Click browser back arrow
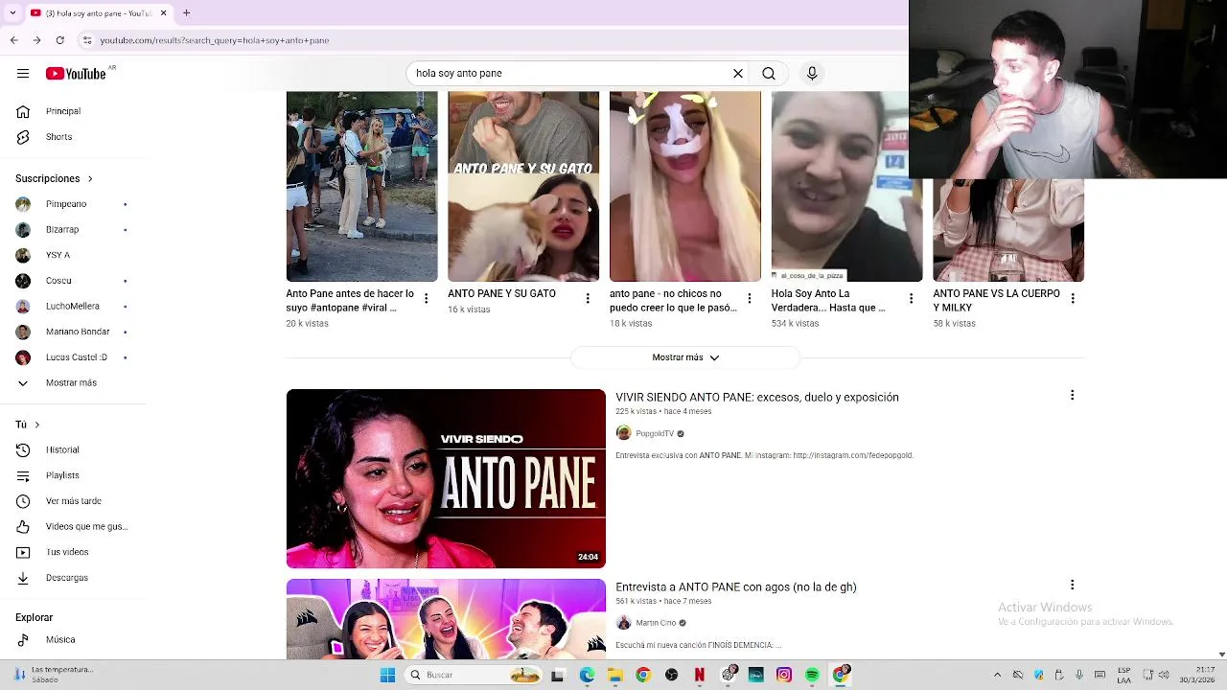 13,40
